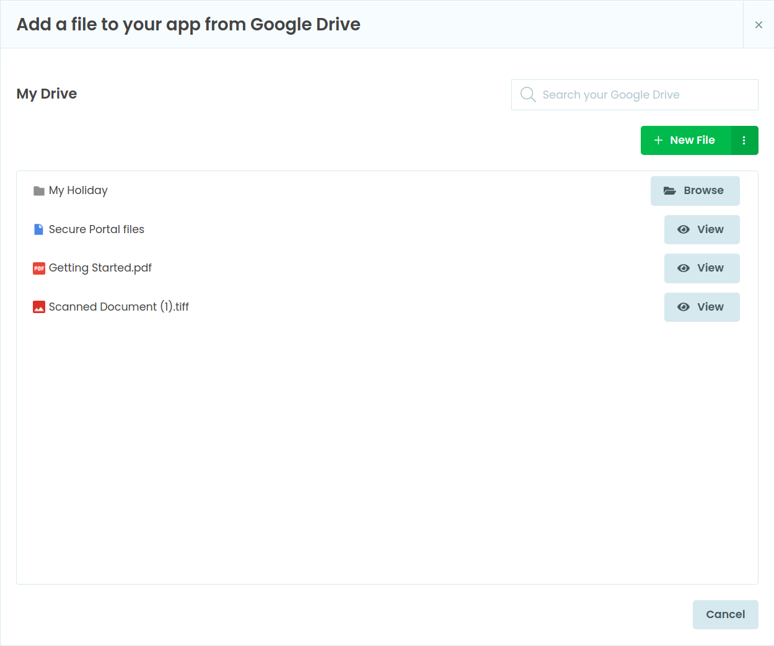The height and width of the screenshot is (646, 774).
Task: Toggle the eye view icon for Scanned Document (1).tiff
Action: [x=684, y=307]
